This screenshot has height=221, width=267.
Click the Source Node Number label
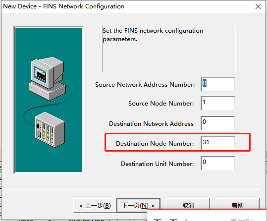tap(161, 104)
